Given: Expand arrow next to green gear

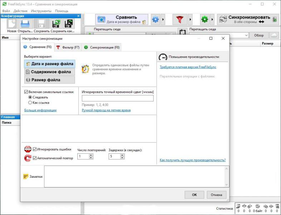Looking at the screenshot, I should (x=212, y=19).
